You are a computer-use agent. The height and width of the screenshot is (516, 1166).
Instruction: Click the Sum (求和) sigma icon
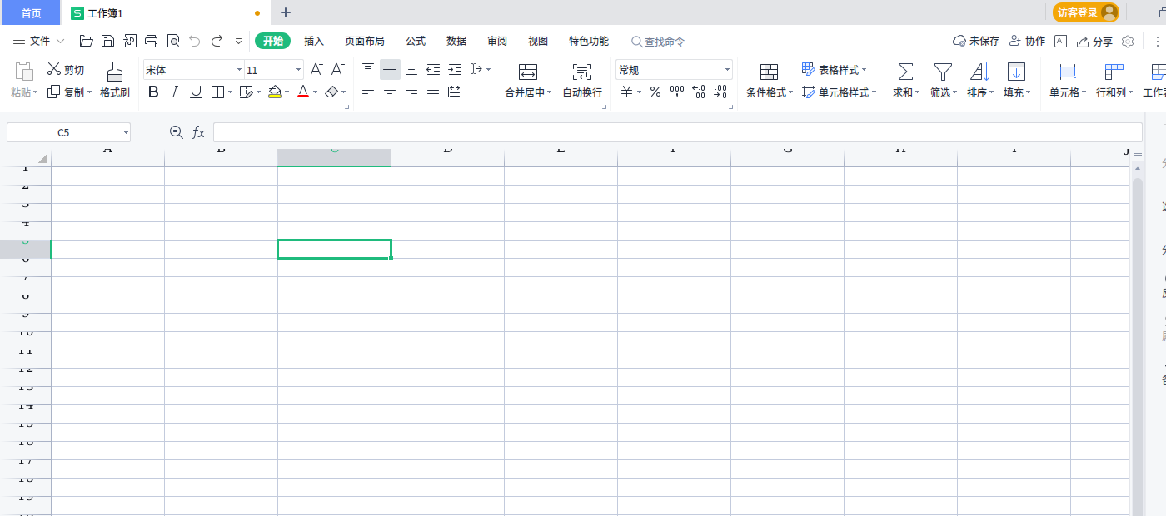[x=904, y=72]
